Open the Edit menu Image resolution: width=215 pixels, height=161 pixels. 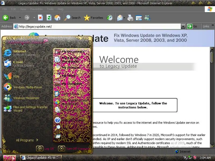click(x=13, y=9)
